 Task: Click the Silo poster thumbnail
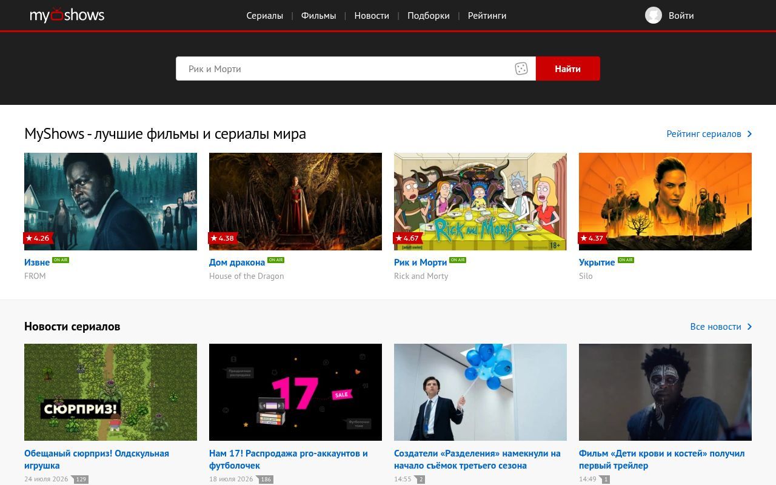pyautogui.click(x=665, y=201)
